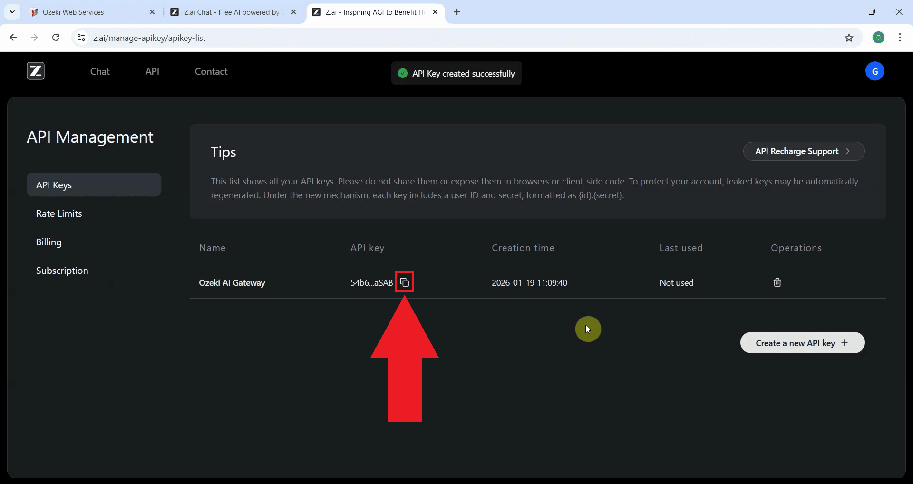The width and height of the screenshot is (913, 484).
Task: Delete the Ozeki AI Gateway key
Action: pyautogui.click(x=777, y=282)
